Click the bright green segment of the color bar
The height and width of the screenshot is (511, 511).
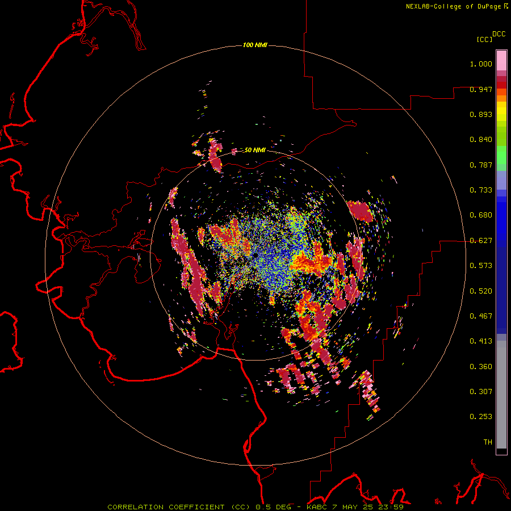click(501, 155)
